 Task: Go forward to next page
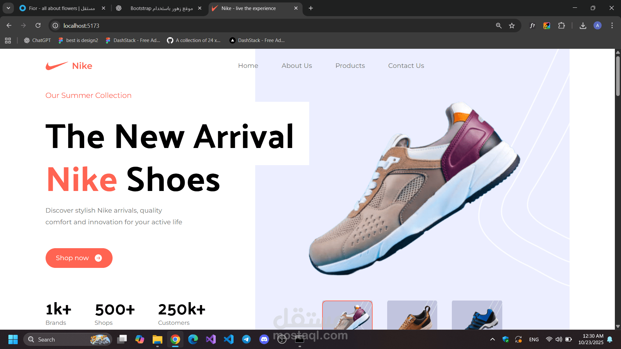tap(23, 26)
